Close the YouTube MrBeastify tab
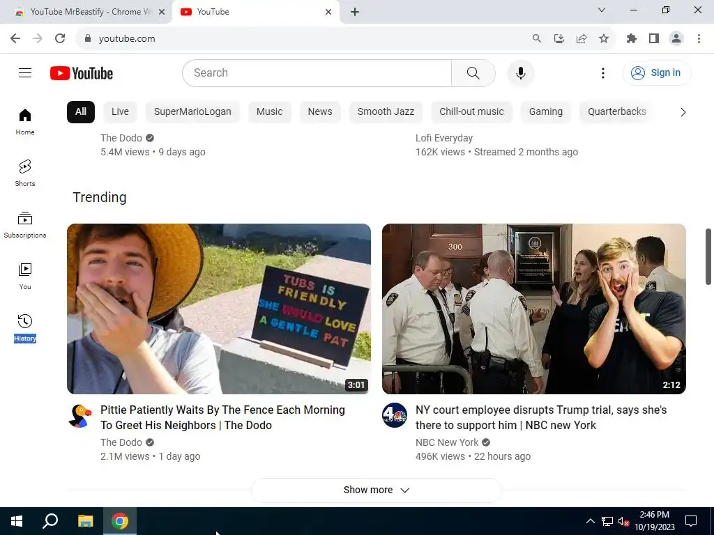The width and height of the screenshot is (714, 535). 162,12
